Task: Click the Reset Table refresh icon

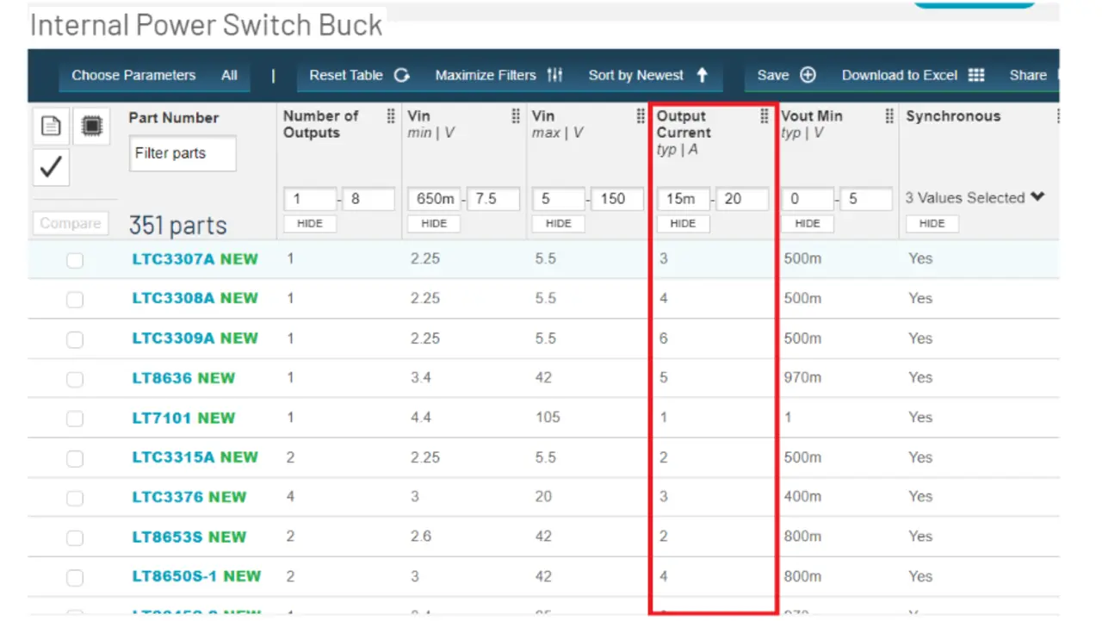Action: click(402, 76)
